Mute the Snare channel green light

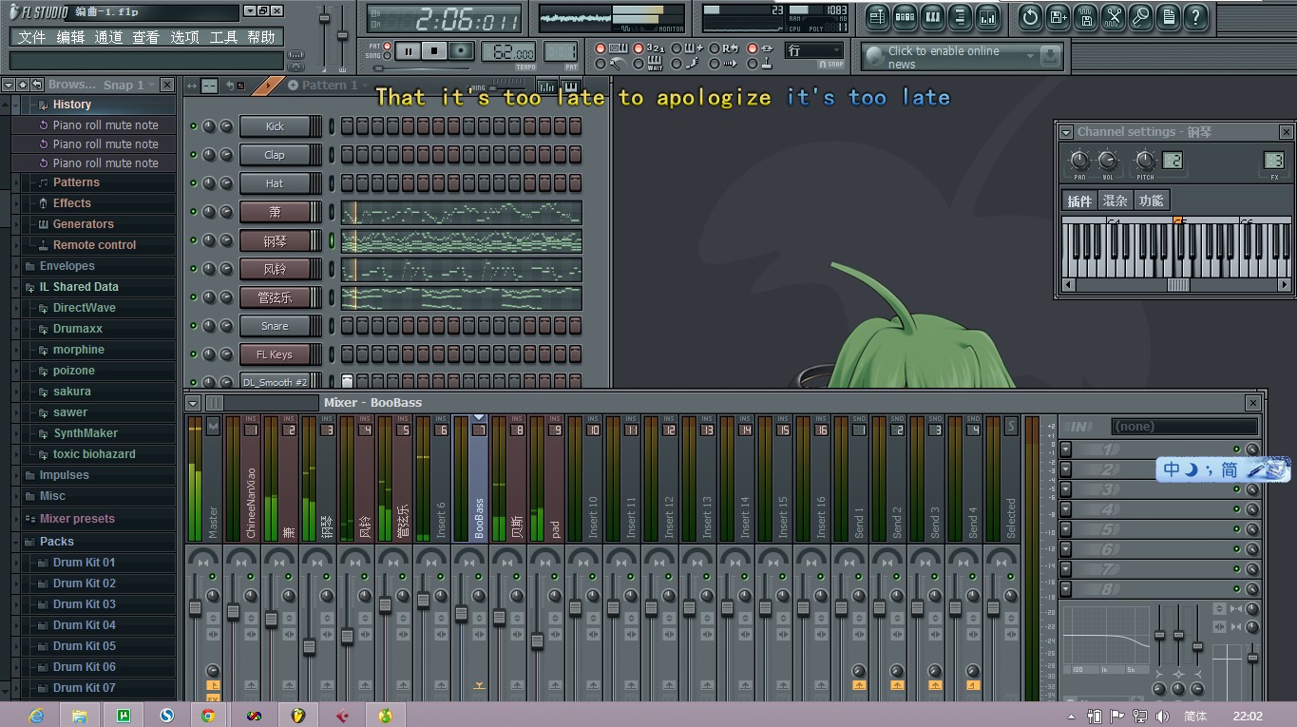coord(194,326)
